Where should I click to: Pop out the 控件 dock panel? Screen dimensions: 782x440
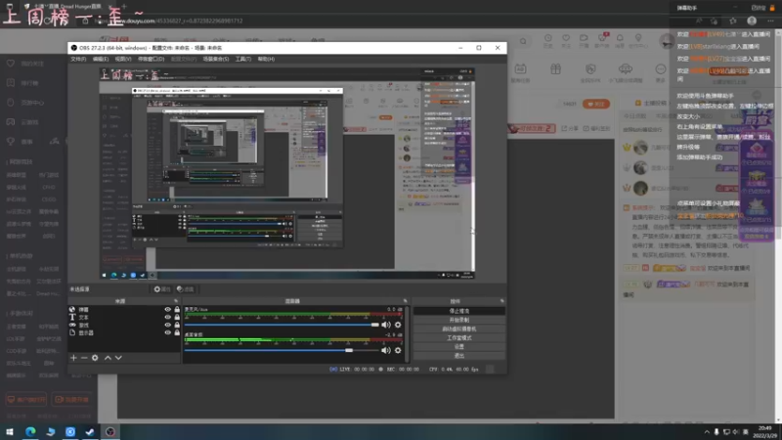pos(501,301)
